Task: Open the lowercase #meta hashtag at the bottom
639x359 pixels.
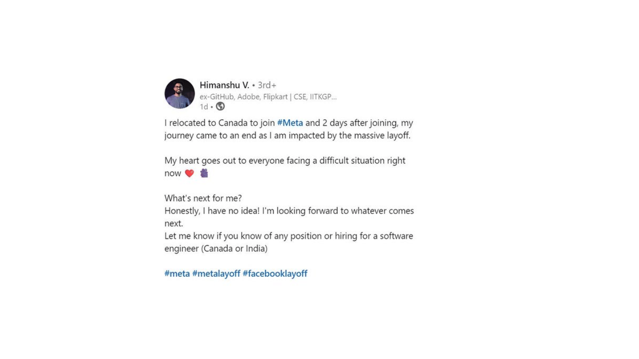Action: pos(177,273)
